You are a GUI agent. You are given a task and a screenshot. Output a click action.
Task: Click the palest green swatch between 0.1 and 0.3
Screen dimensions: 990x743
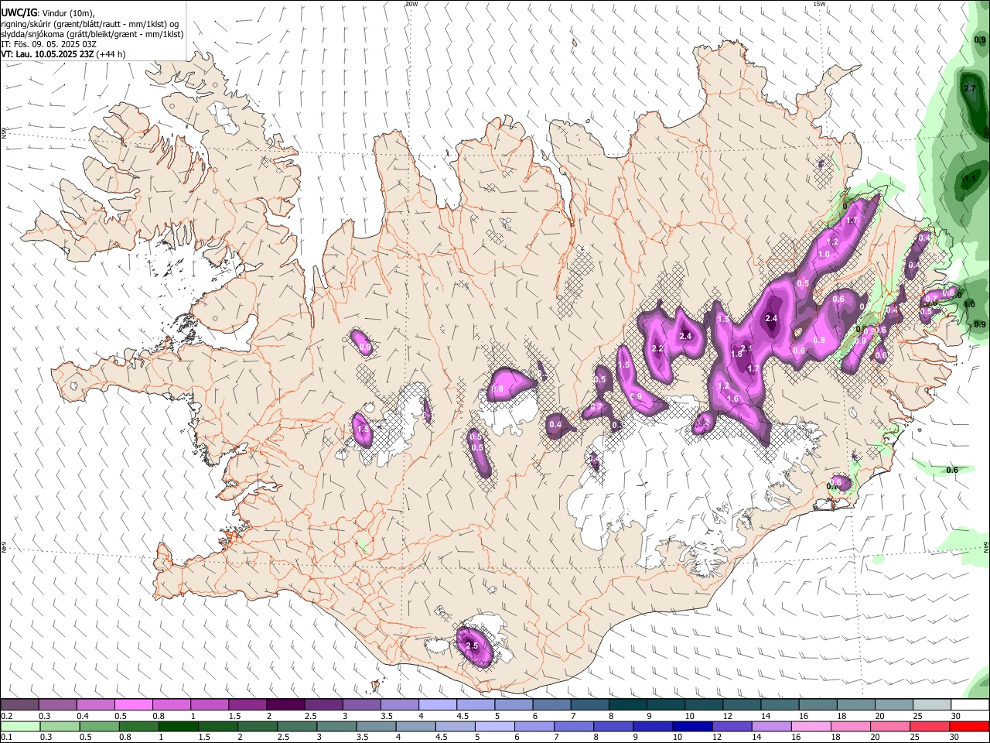pyautogui.click(x=20, y=726)
